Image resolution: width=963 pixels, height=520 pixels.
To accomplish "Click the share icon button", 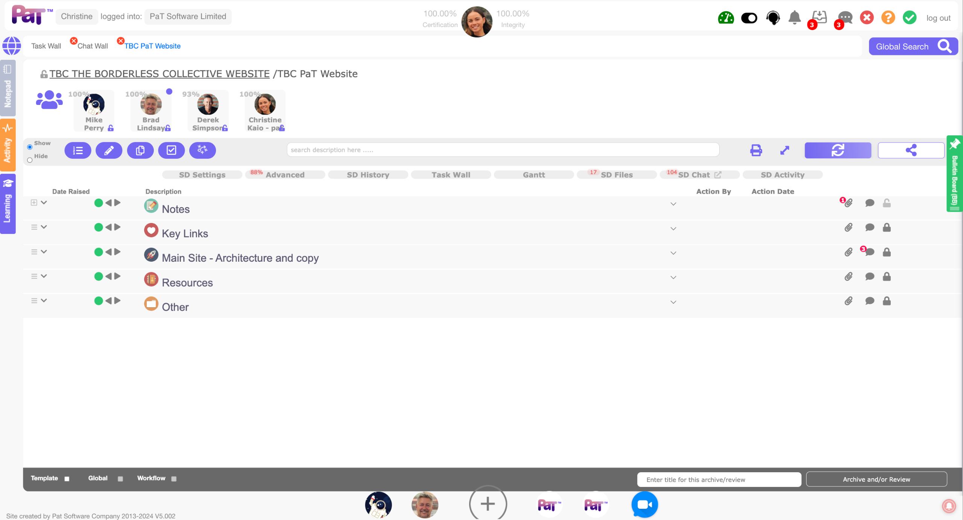I will coord(911,150).
